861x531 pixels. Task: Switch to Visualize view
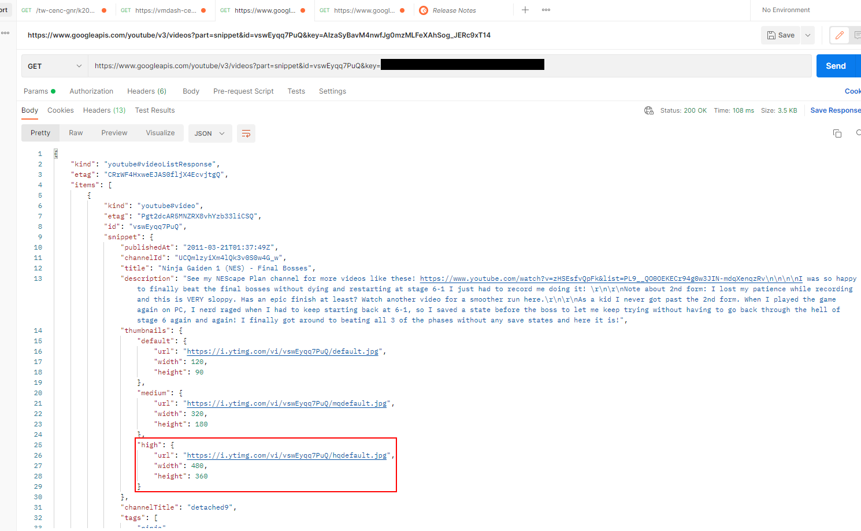point(160,133)
